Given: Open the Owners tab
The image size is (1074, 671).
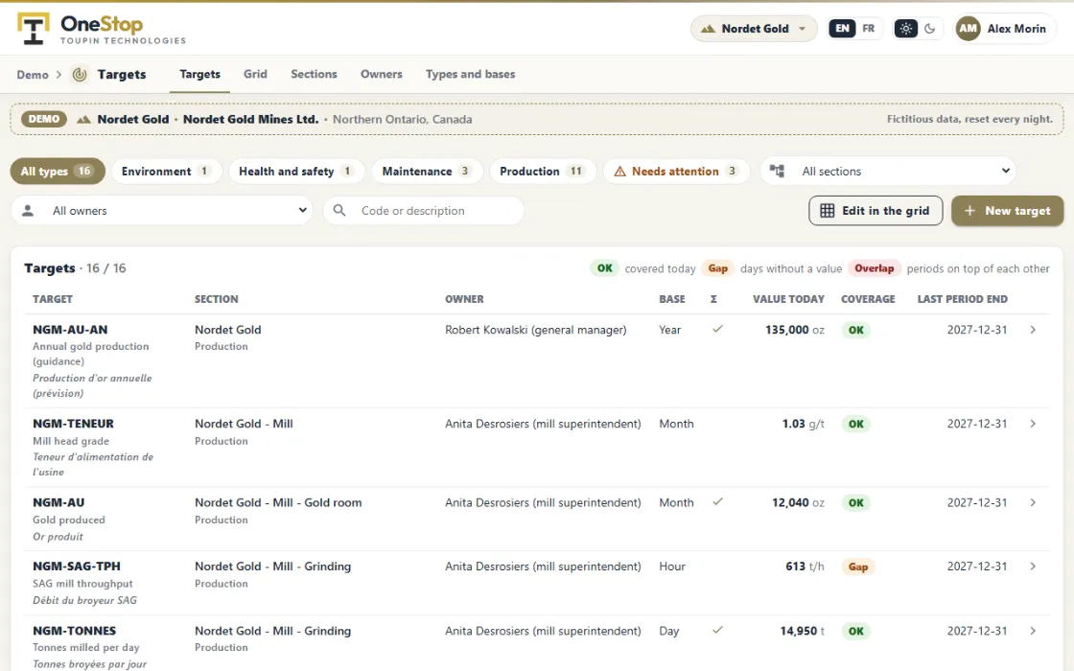Looking at the screenshot, I should [382, 74].
